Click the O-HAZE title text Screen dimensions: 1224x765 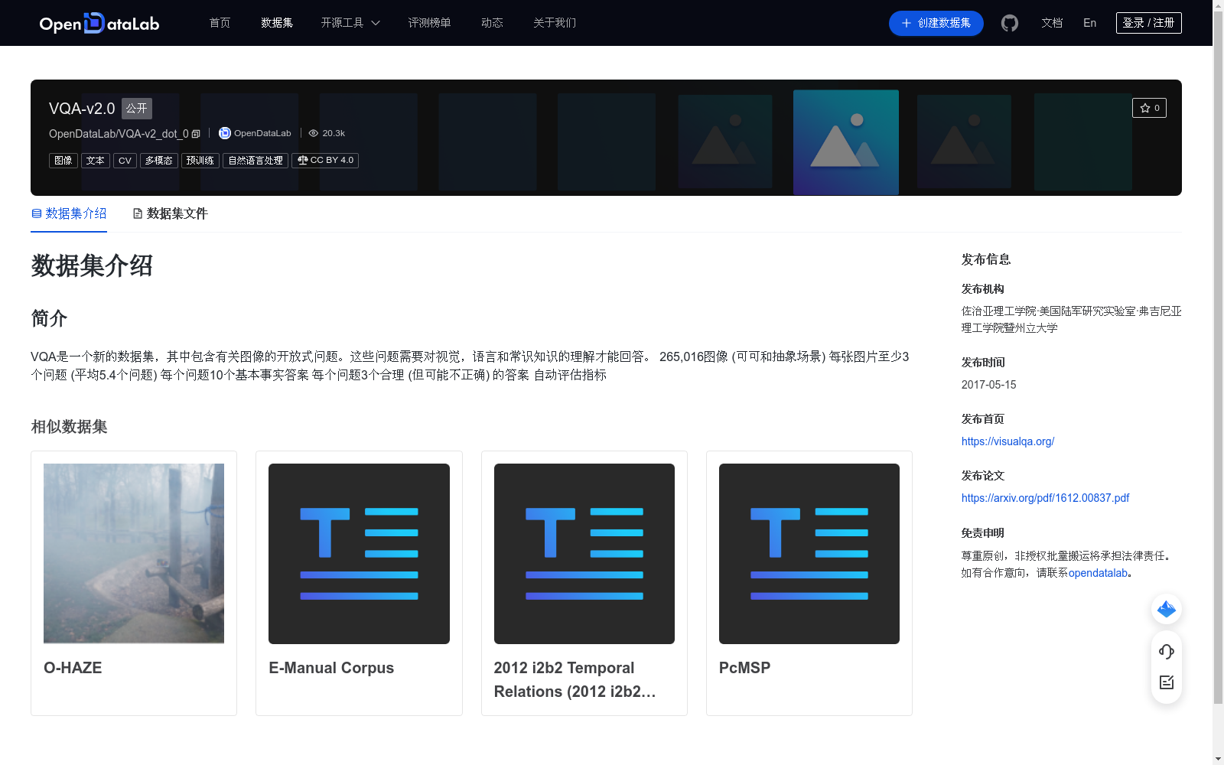click(73, 668)
